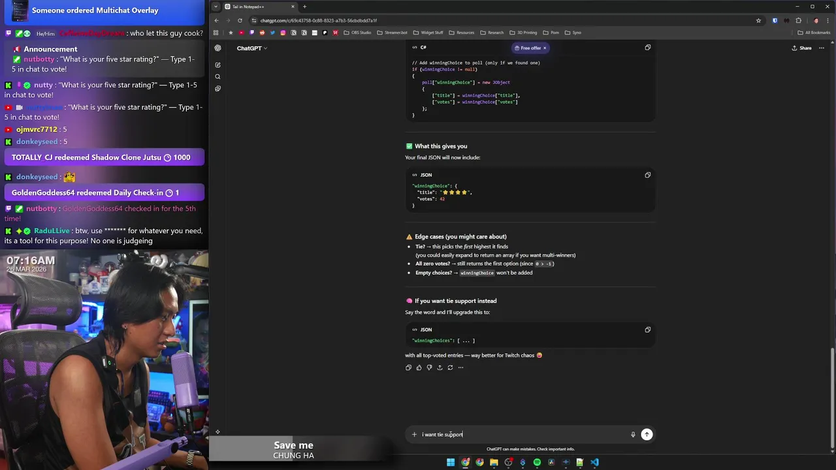Screen dimensions: 836x470
Task: Open the All Bookmarks folder
Action: point(814,33)
